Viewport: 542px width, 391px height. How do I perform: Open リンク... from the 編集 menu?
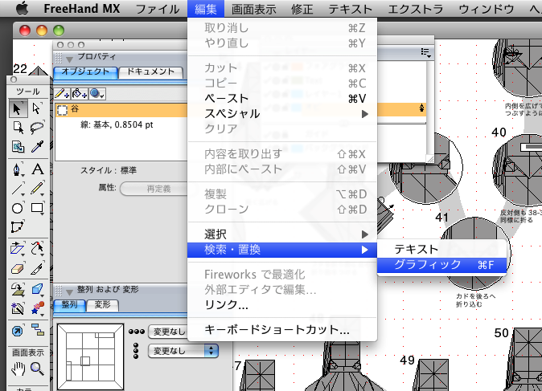click(282, 305)
